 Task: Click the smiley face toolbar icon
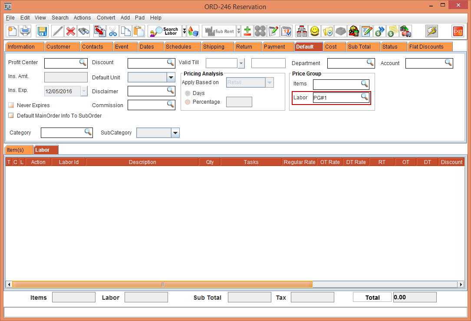pyautogui.click(x=315, y=31)
